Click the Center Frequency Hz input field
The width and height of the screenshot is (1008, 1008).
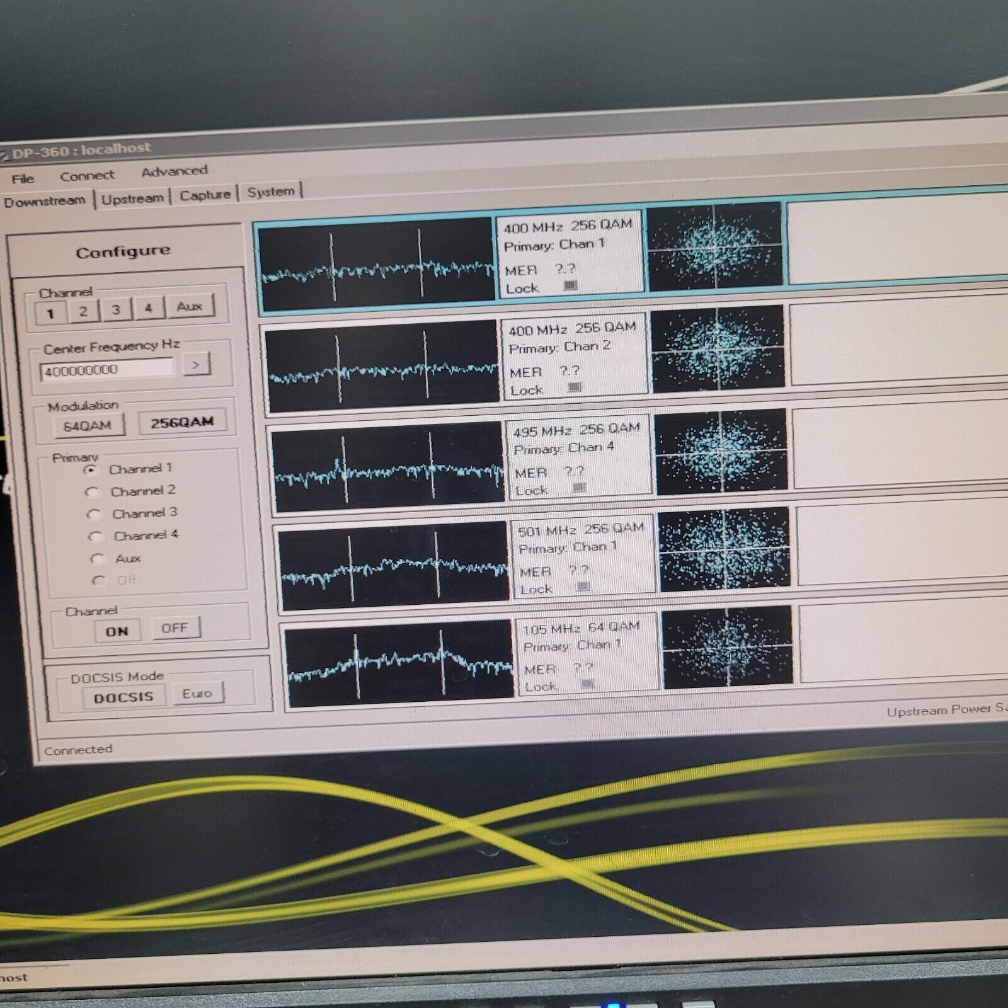[x=107, y=369]
